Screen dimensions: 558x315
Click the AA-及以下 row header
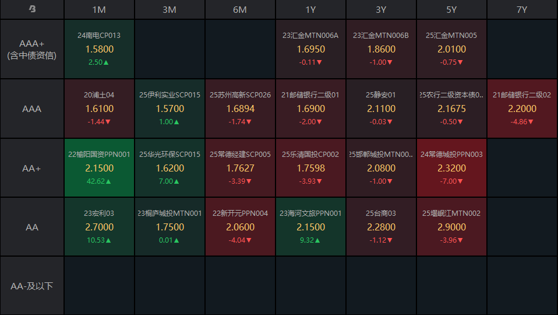click(x=32, y=286)
